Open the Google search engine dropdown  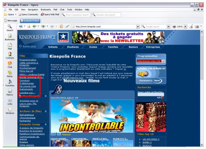tap(168, 26)
